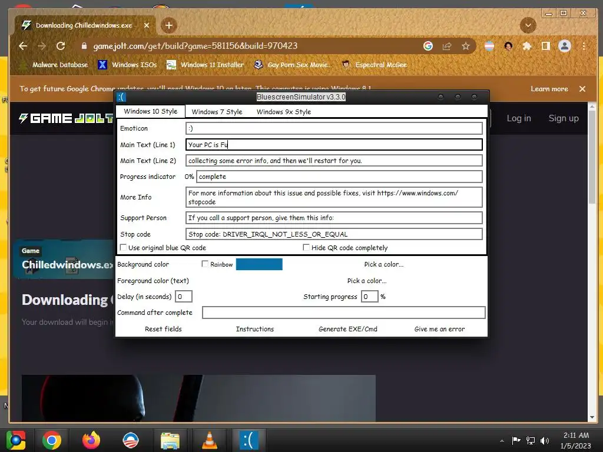The height and width of the screenshot is (452, 603).
Task: Click the More Info text field
Action: pos(334,197)
